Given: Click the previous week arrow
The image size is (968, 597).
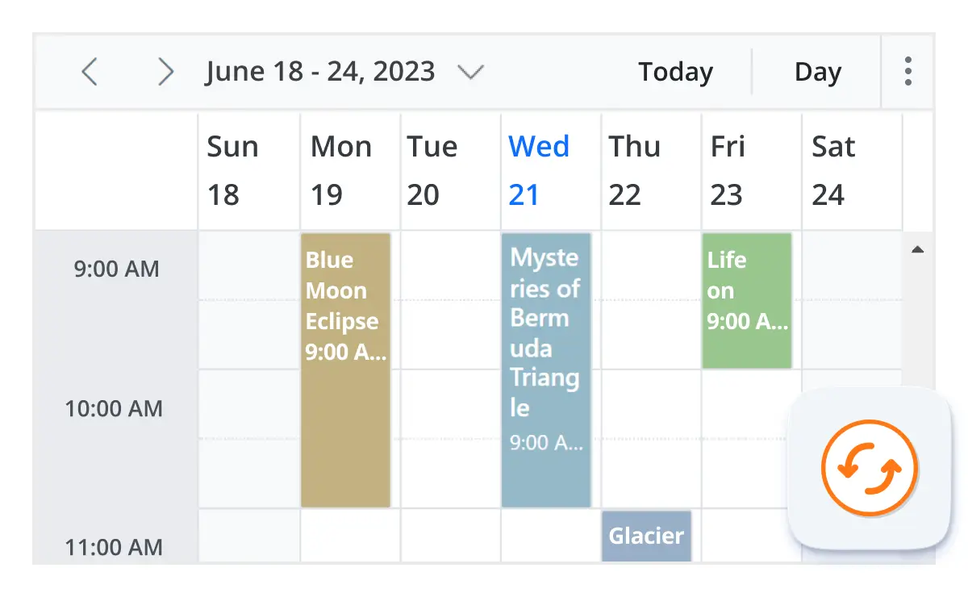Looking at the screenshot, I should pos(90,71).
